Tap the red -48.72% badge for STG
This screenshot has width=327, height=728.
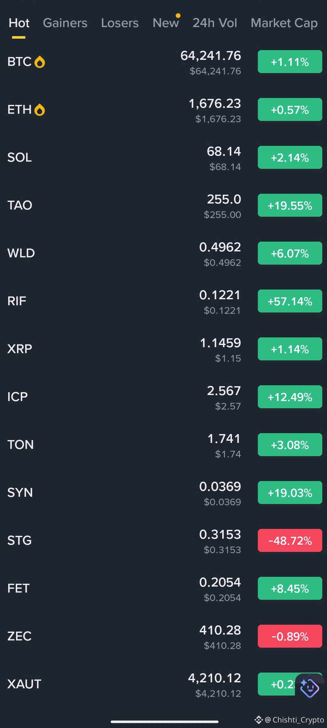click(x=290, y=541)
